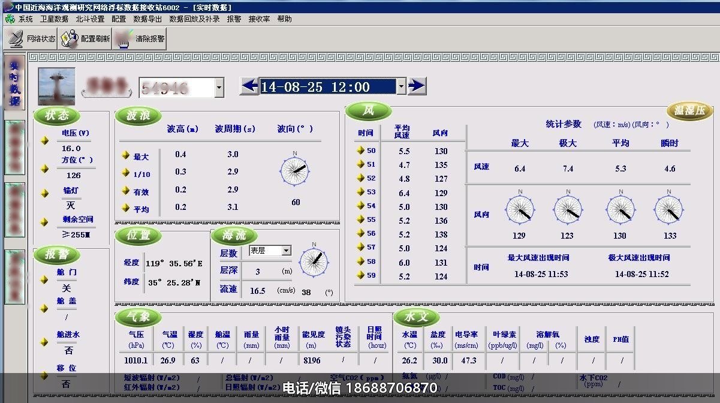Open the 帮助 menu
This screenshot has height=403, width=720.
284,19
